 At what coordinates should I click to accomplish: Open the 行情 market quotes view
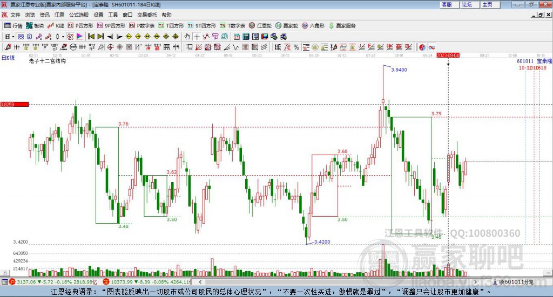point(14,26)
